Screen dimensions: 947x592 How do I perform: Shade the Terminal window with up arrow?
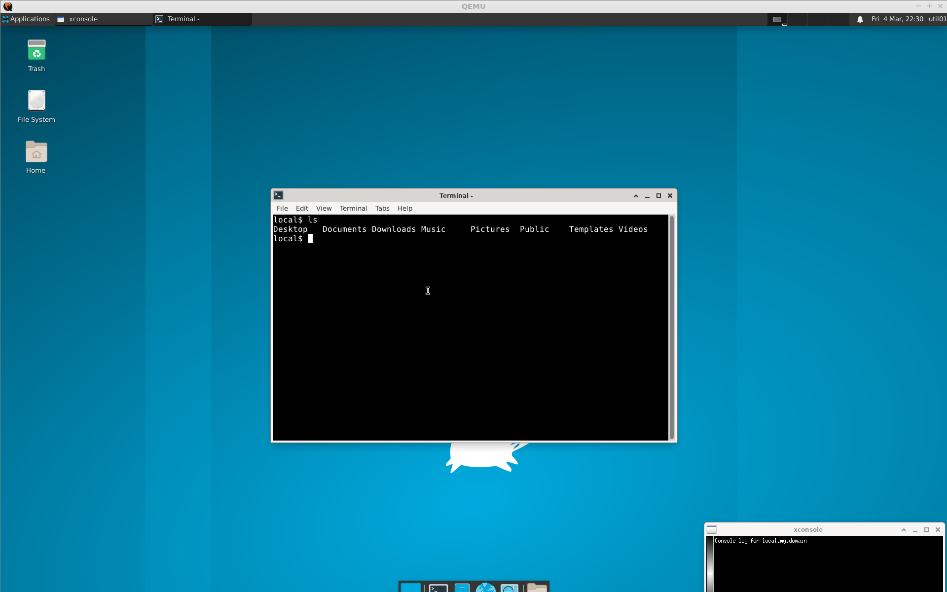coord(636,196)
